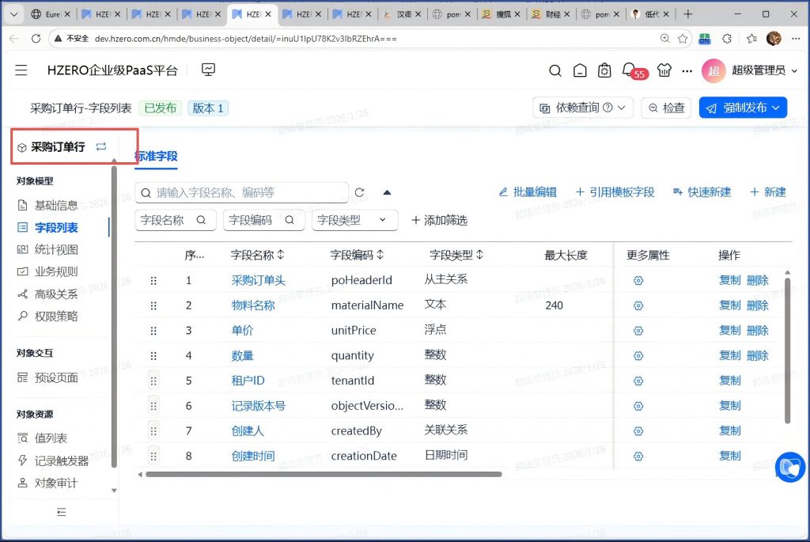This screenshot has width=810, height=542.
Task: Click the search magnifier icon in header
Action: 555,70
